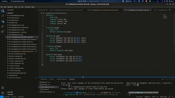
Task: Open the Run and Debug view
Action: click(x=2, y=26)
